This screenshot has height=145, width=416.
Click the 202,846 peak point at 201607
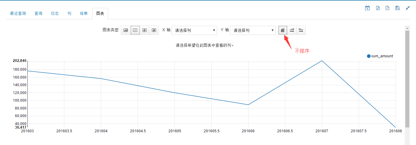322,61
